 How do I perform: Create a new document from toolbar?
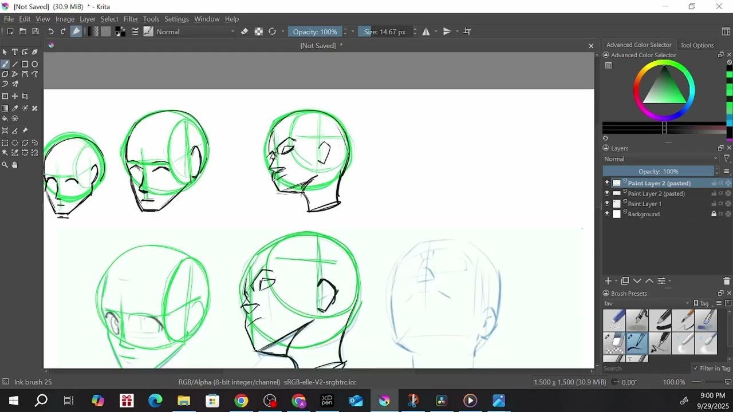pos(10,31)
